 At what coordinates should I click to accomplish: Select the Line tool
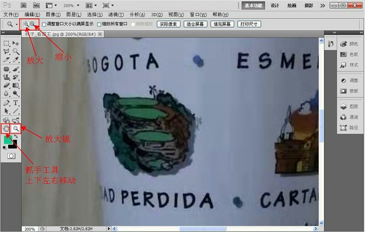pos(16,111)
